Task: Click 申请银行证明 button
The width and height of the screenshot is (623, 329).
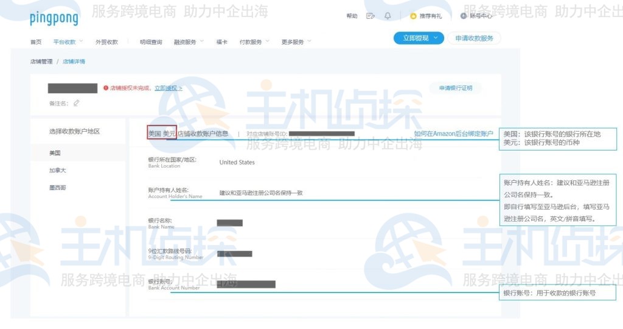Action: click(x=456, y=88)
